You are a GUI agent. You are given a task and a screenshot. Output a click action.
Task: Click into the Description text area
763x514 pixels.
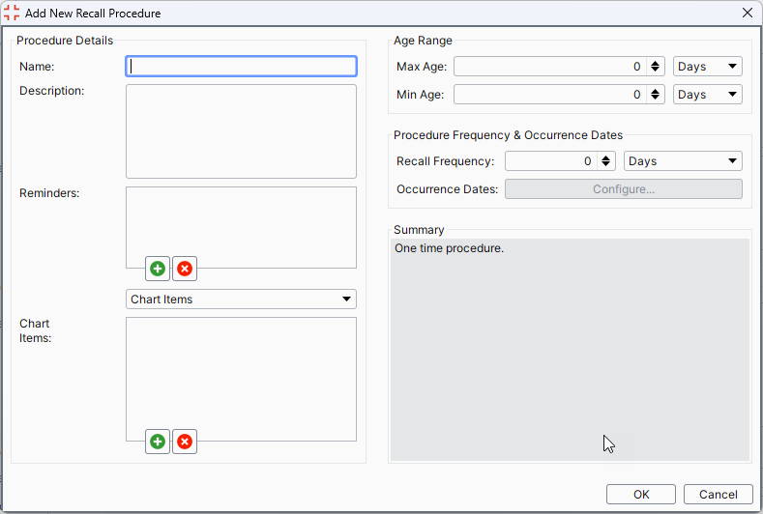point(241,131)
